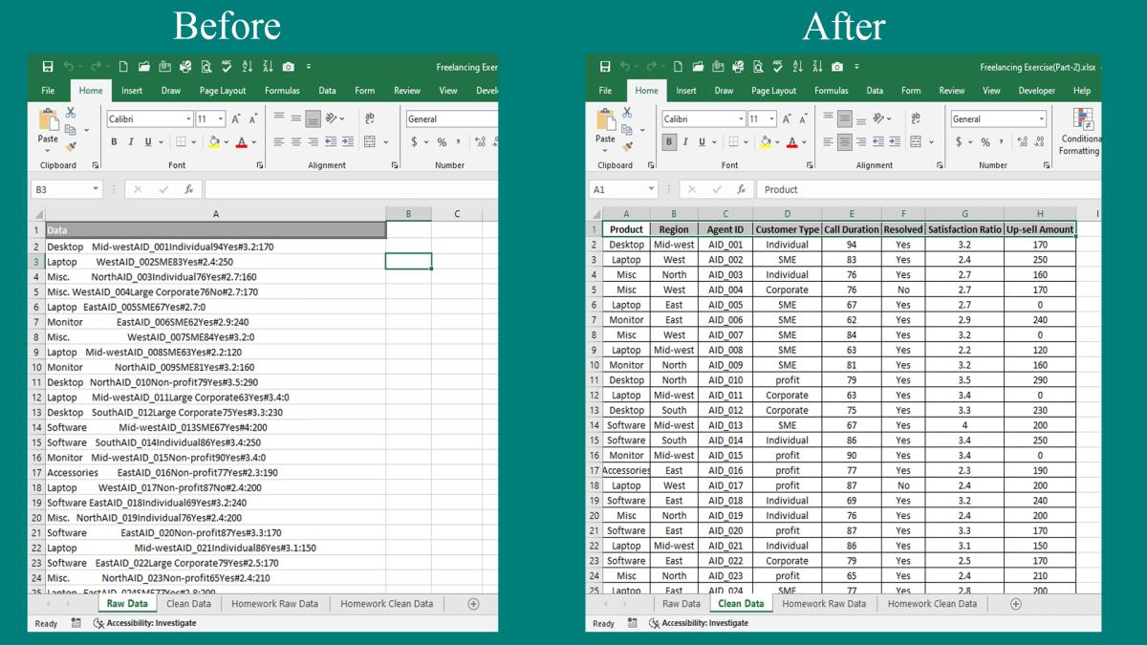Screen dimensions: 1147x645
Task: Toggle Bold formatting in the After window
Action: pyautogui.click(x=669, y=142)
